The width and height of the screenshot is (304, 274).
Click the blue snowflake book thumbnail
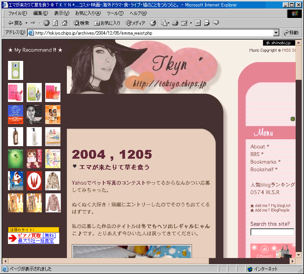[x=16, y=115]
